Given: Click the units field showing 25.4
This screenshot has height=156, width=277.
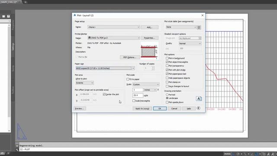Looking at the screenshot, I should pyautogui.click(x=138, y=95).
